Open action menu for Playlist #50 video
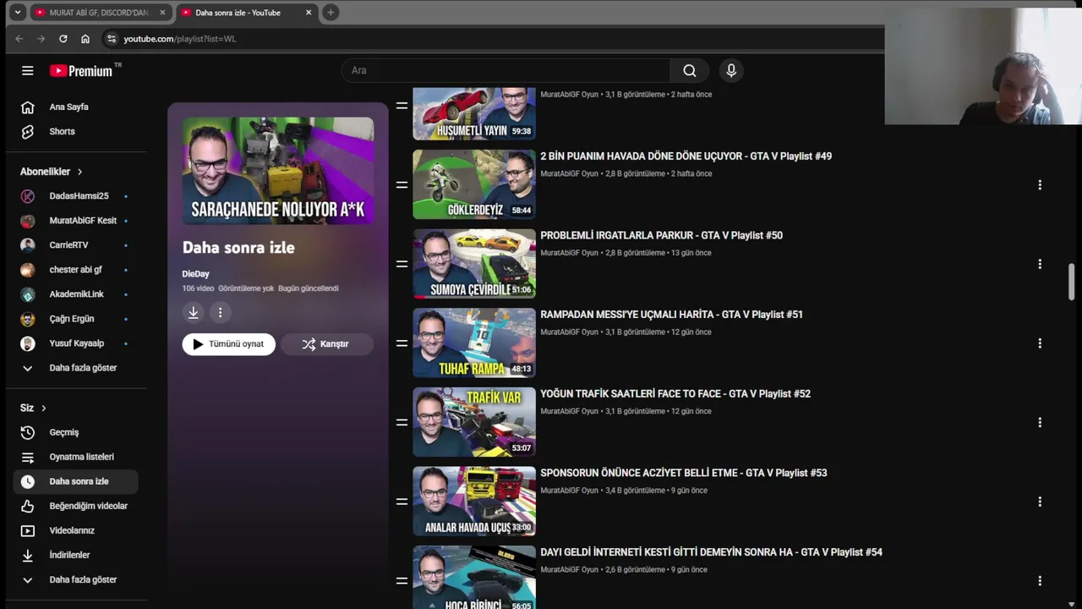 pos(1040,264)
